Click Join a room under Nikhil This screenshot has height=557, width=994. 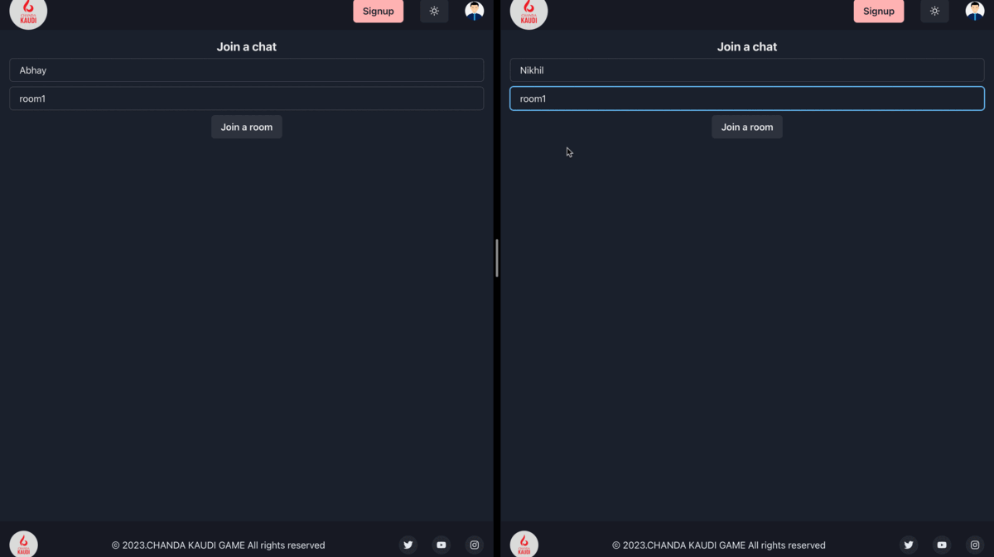tap(747, 127)
